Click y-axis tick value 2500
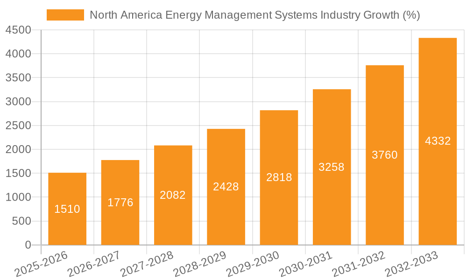Viewport: 467px width, 280px height. pyautogui.click(x=18, y=125)
